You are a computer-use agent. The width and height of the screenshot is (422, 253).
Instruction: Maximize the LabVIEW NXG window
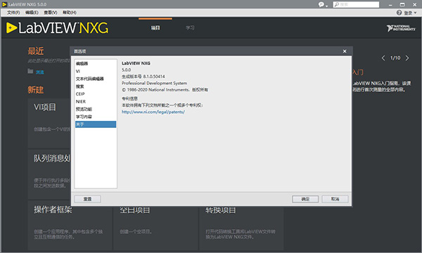point(402,5)
